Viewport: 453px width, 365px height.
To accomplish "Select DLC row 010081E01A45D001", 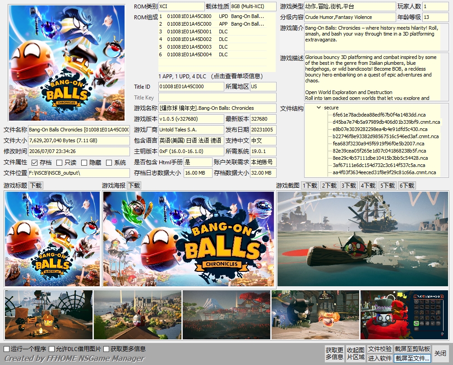I will (x=213, y=32).
